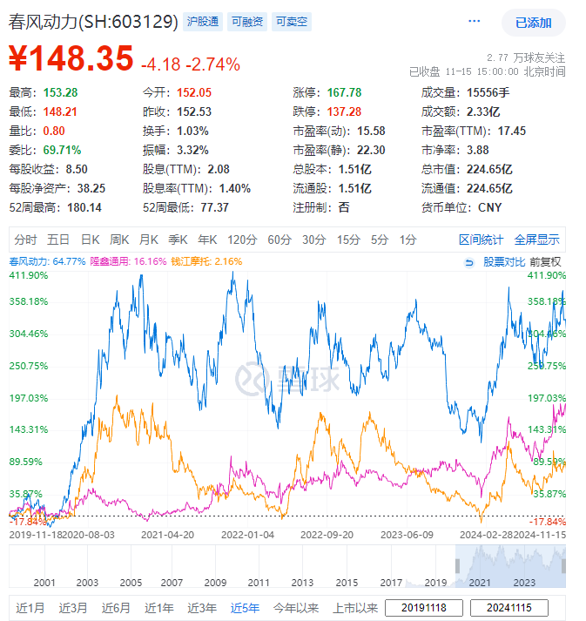Switch to 15分 interval
The width and height of the screenshot is (586, 621).
click(x=348, y=240)
